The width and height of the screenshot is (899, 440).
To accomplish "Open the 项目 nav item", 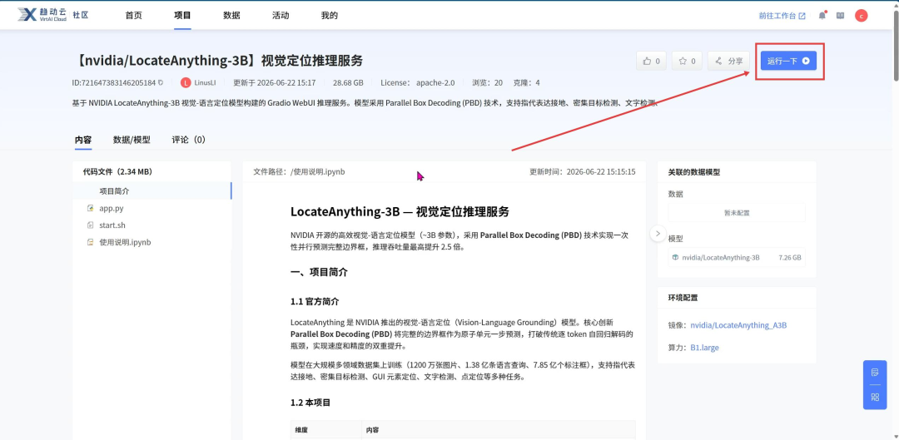I will click(x=182, y=16).
